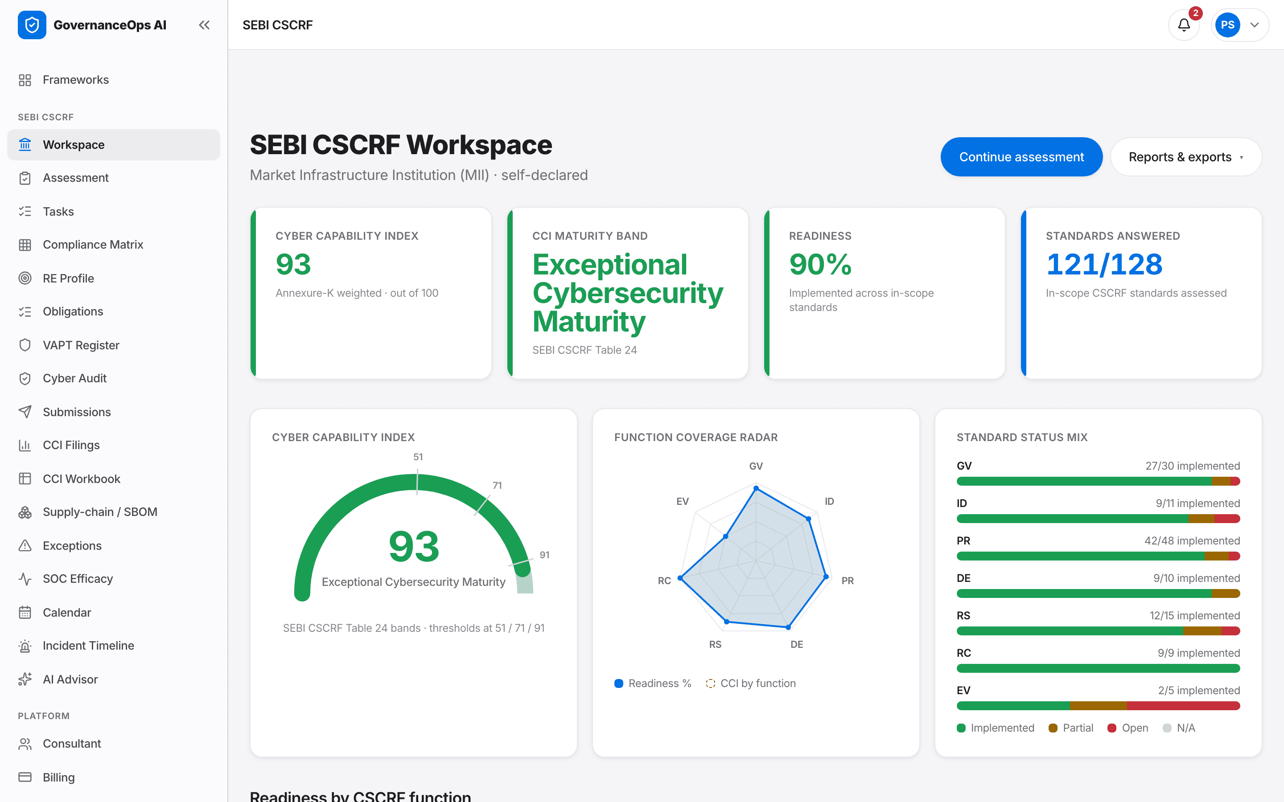This screenshot has height=802, width=1284.
Task: Click the CCI Workbook sheet icon
Action: click(x=25, y=479)
